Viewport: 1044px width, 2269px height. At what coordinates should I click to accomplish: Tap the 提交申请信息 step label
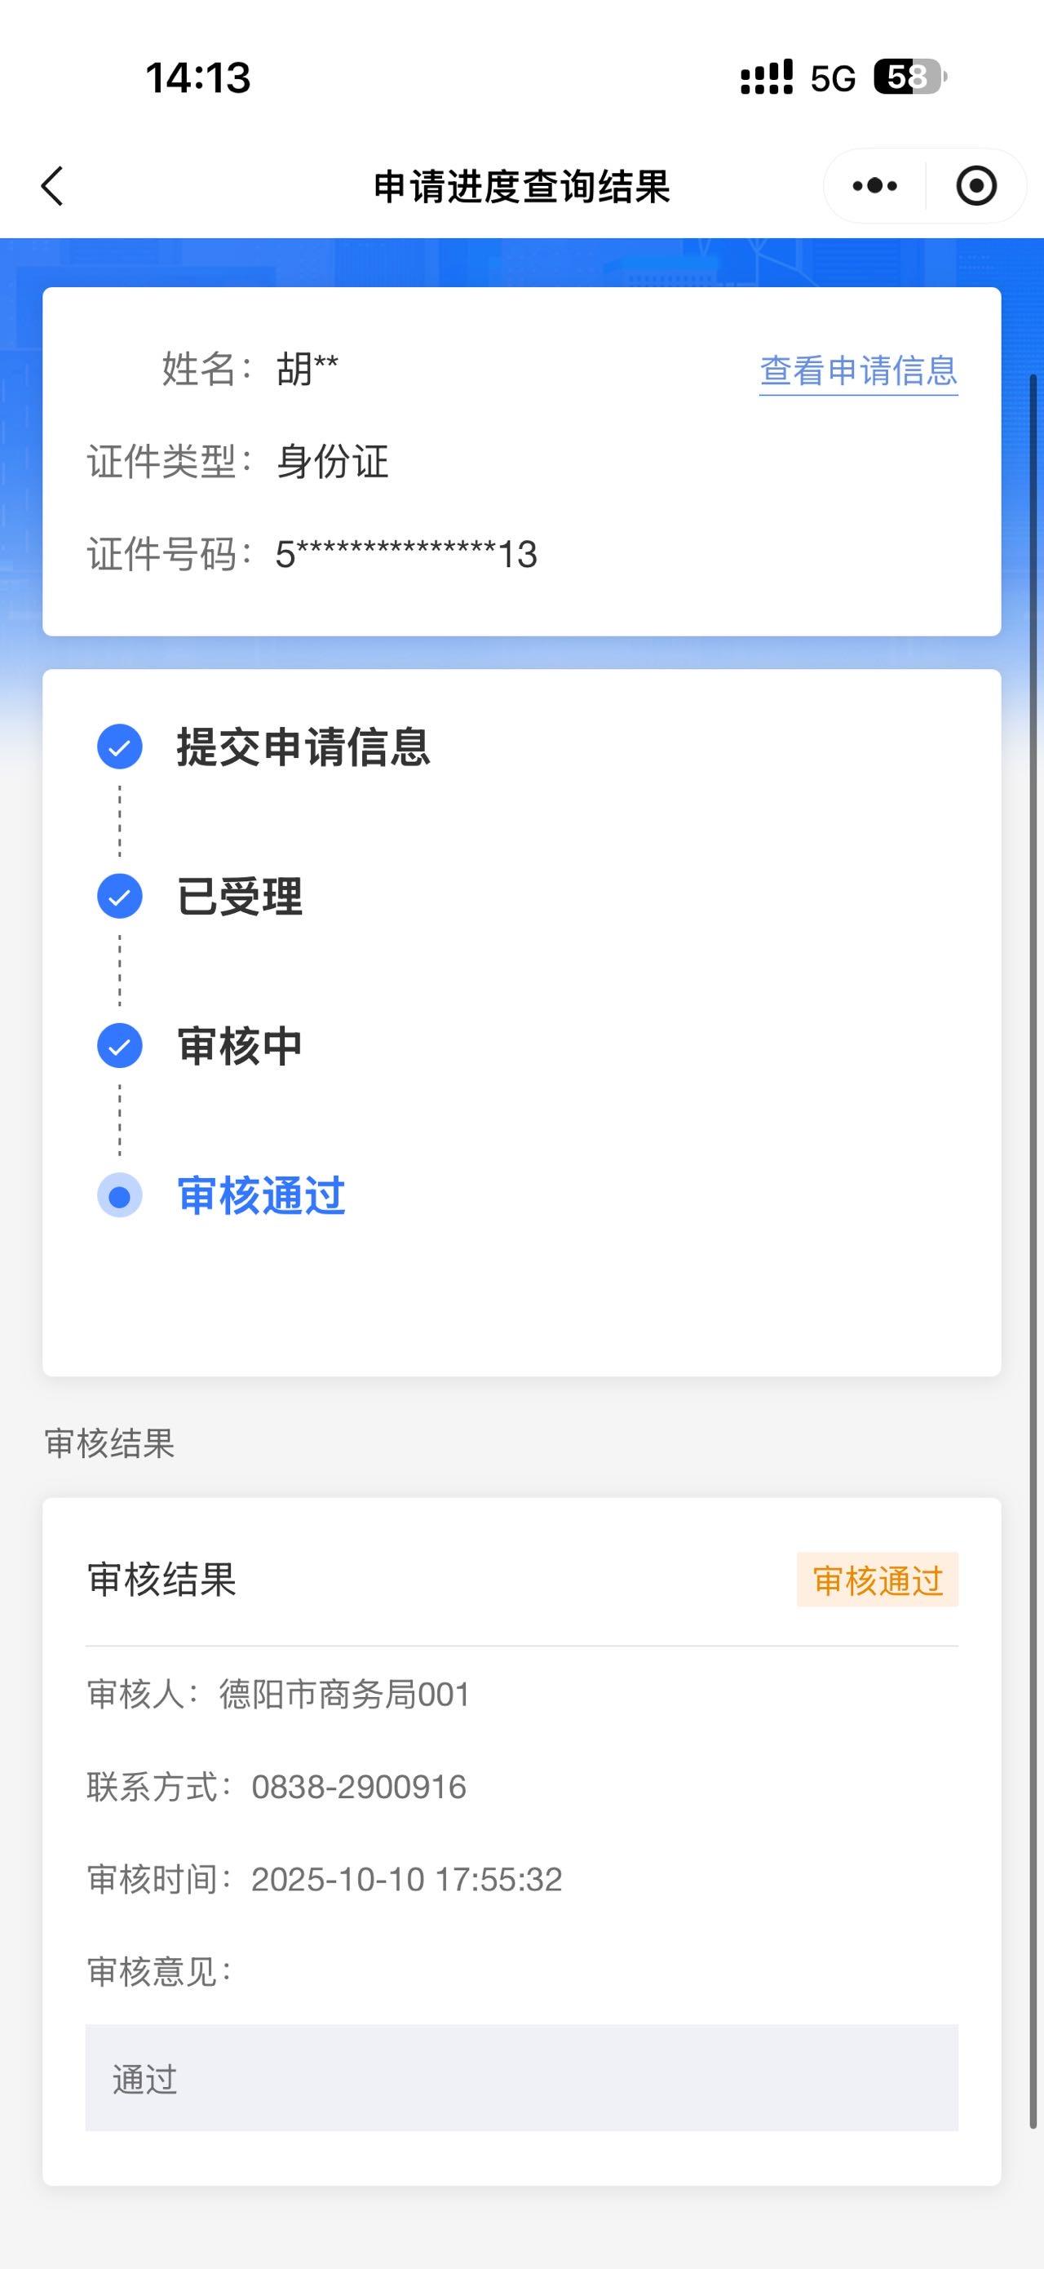point(303,747)
